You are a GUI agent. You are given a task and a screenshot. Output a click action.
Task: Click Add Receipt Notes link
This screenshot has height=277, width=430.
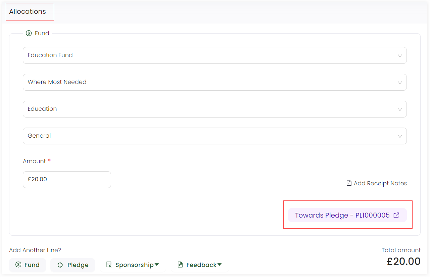[377, 183]
